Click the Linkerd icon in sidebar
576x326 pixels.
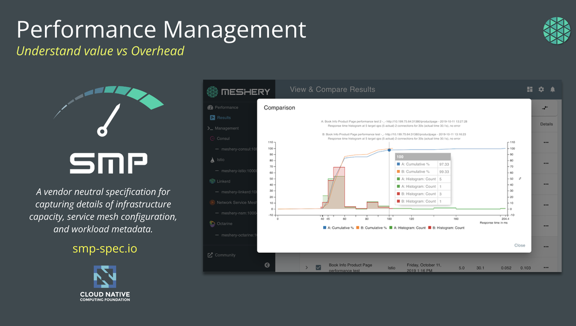212,181
